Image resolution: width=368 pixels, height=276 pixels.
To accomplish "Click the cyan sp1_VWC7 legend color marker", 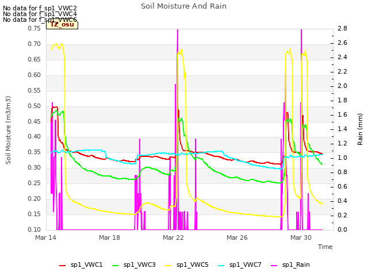I will tap(221, 266).
